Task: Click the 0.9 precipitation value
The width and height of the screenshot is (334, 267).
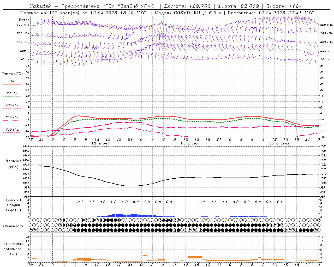Action: 247,202
